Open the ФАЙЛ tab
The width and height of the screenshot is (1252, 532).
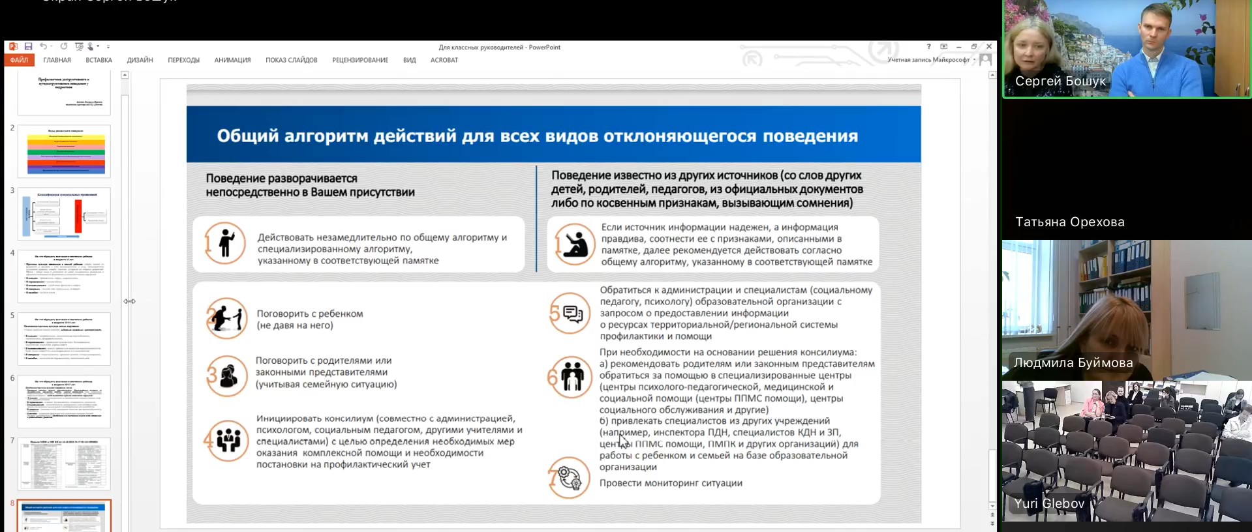tap(19, 60)
